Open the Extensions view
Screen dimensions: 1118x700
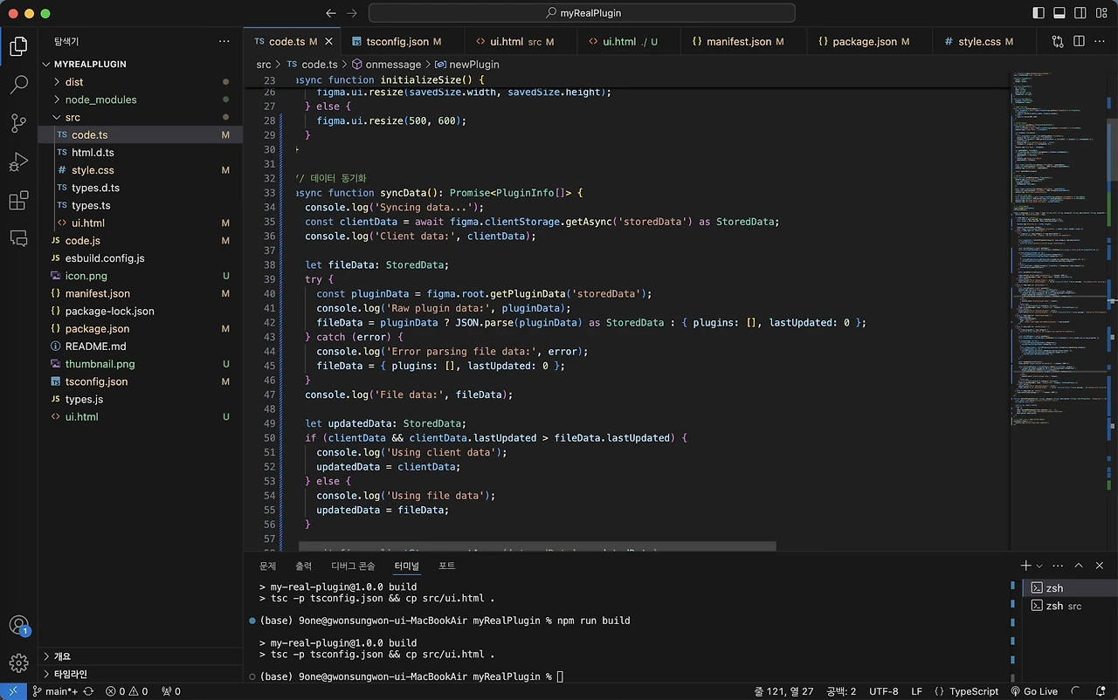pyautogui.click(x=18, y=201)
